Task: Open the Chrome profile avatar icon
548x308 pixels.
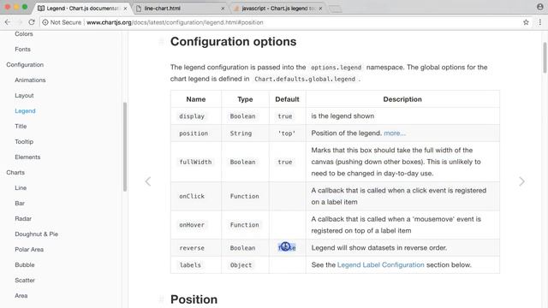Action: pos(539,7)
